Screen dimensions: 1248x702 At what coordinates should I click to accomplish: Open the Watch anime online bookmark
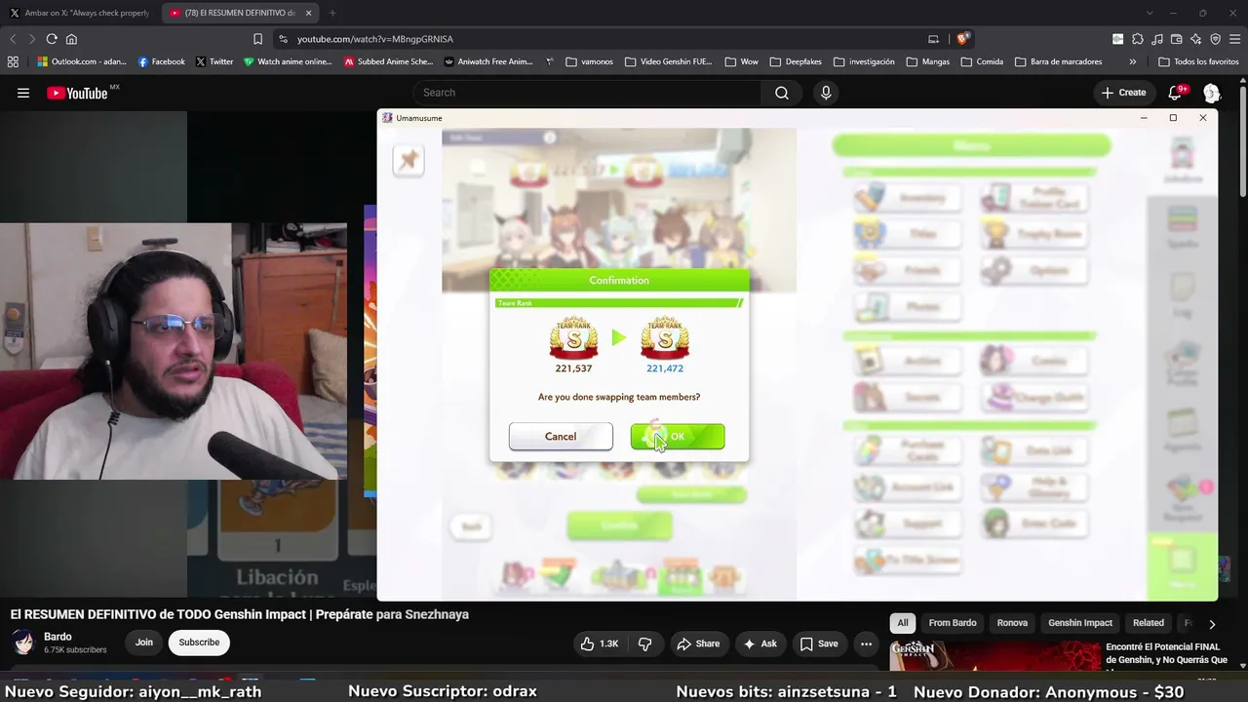click(288, 61)
